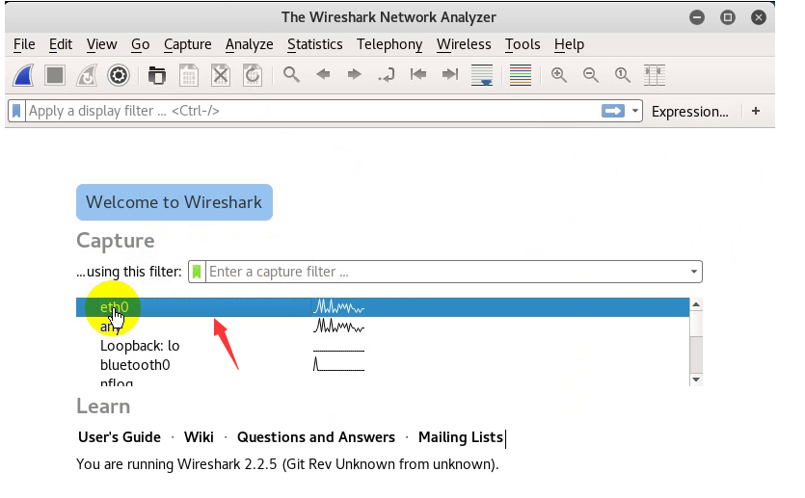Reset text to normal size icon

pyautogui.click(x=622, y=75)
